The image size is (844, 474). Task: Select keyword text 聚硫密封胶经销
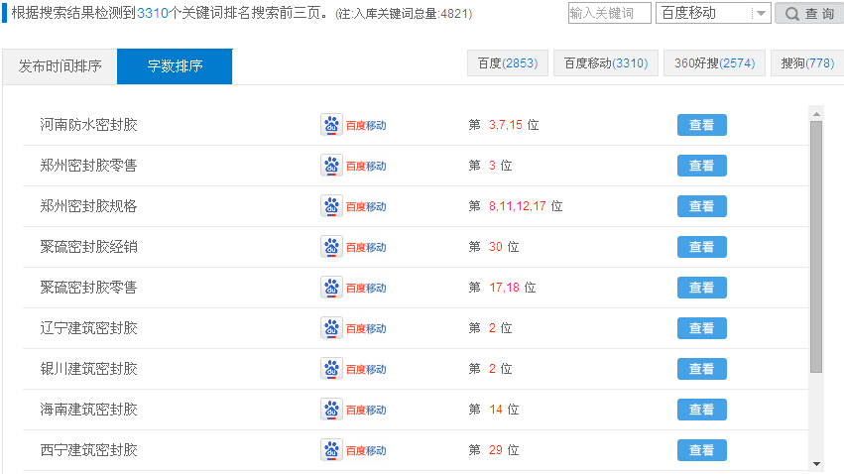click(x=89, y=247)
